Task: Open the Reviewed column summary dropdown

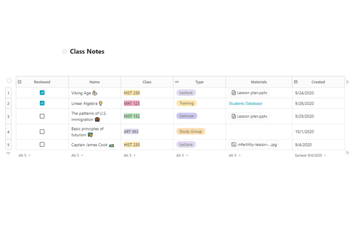Action: 25,155
